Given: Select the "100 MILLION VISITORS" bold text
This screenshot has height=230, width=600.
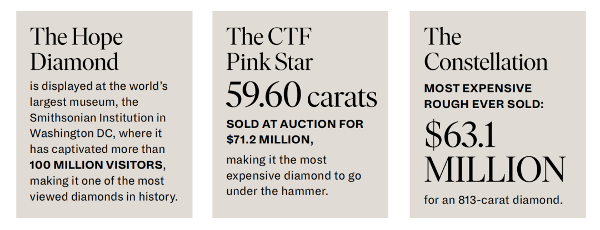Looking at the screenshot, I should point(97,165).
